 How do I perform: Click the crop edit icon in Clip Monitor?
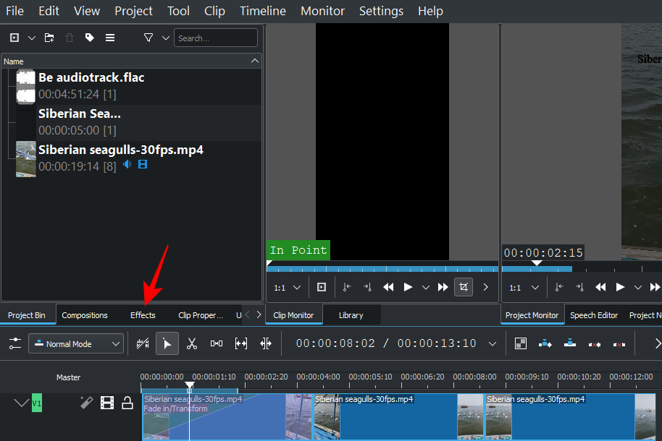[464, 287]
